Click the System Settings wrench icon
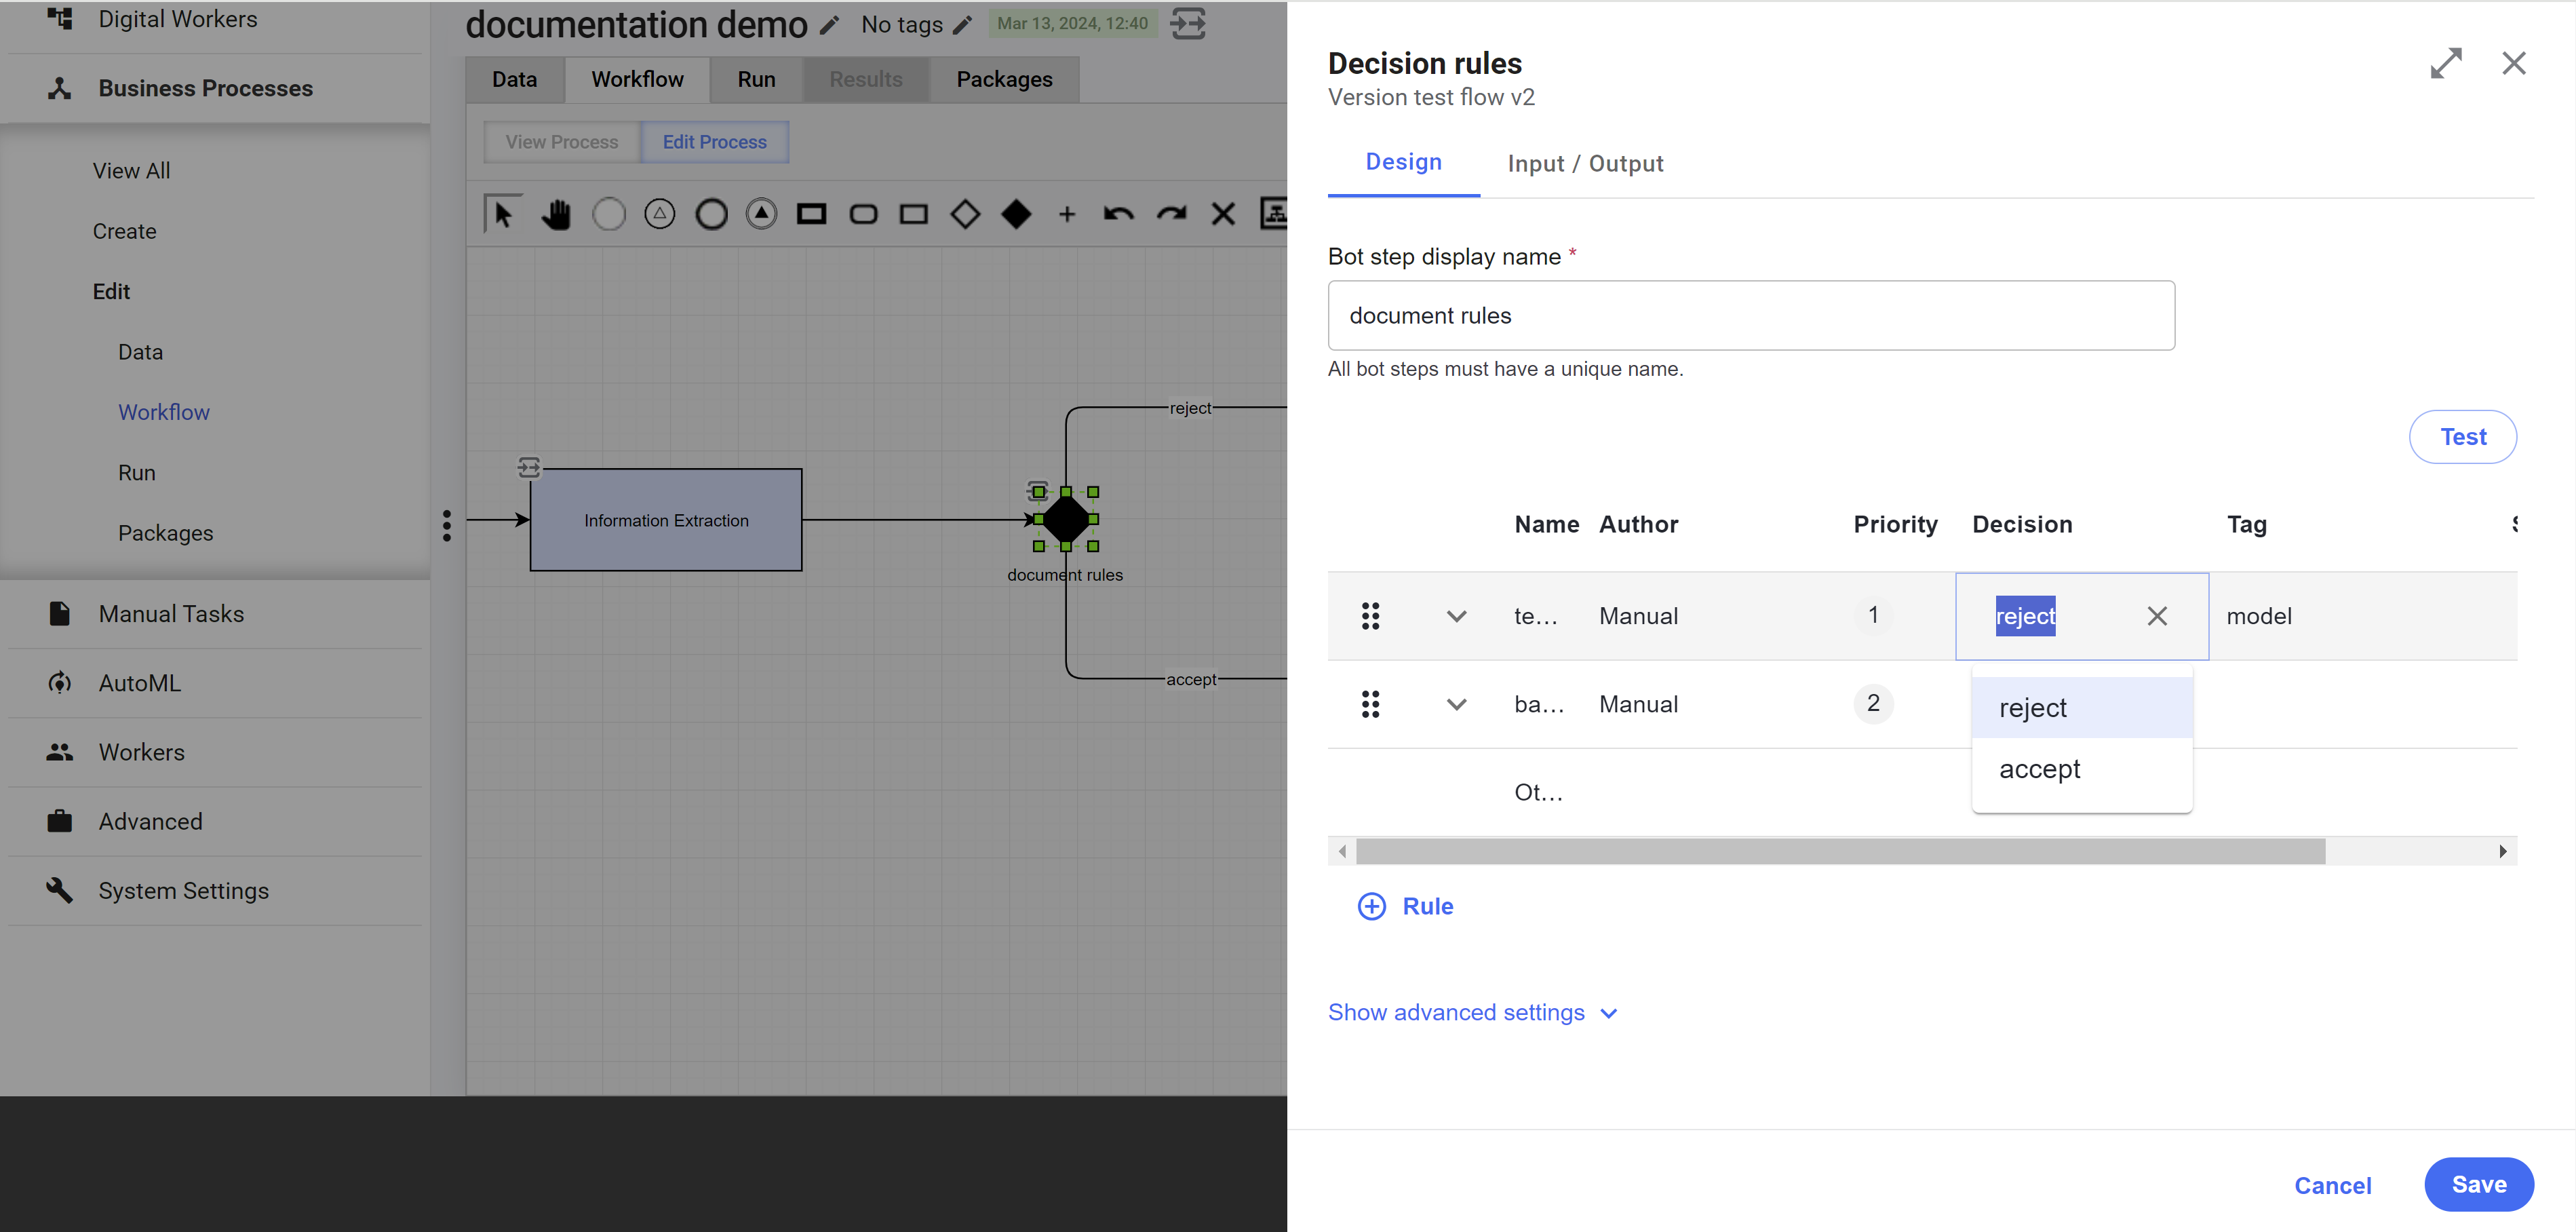2576x1232 pixels. [x=60, y=890]
